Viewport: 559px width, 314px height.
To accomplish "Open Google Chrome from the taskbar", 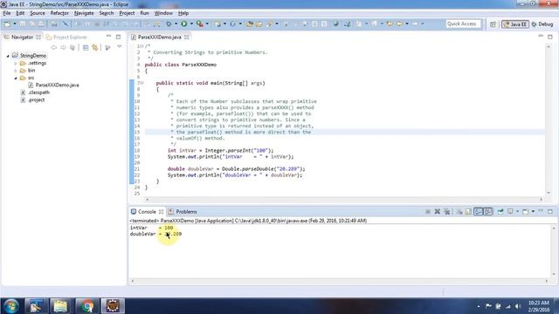I will click(x=86, y=306).
